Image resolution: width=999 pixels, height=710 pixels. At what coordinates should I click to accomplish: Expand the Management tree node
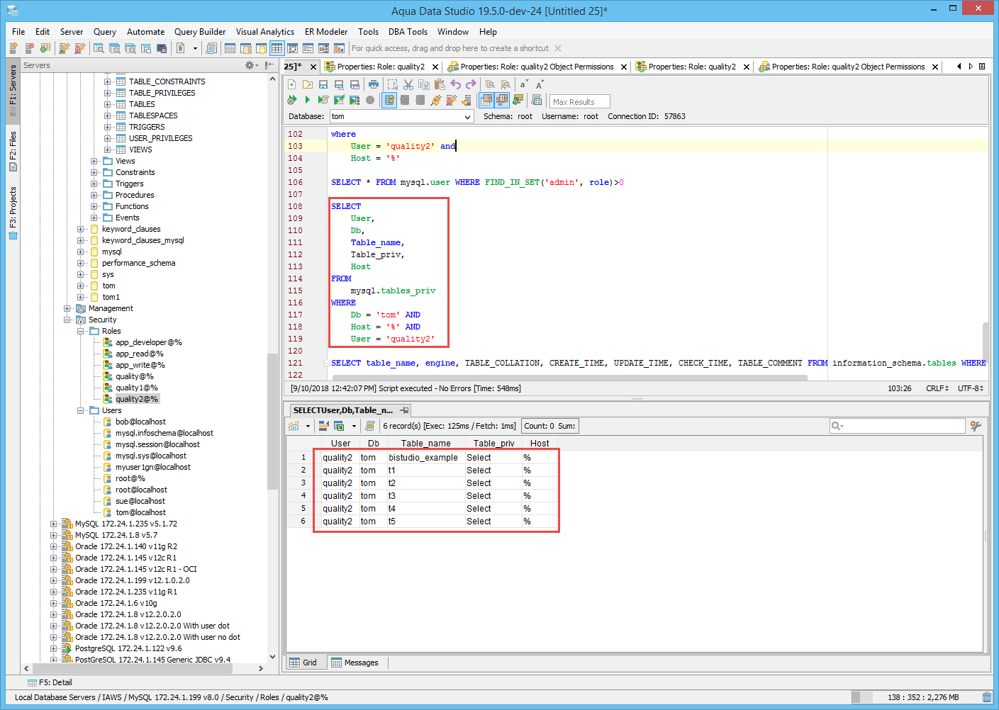(x=67, y=308)
